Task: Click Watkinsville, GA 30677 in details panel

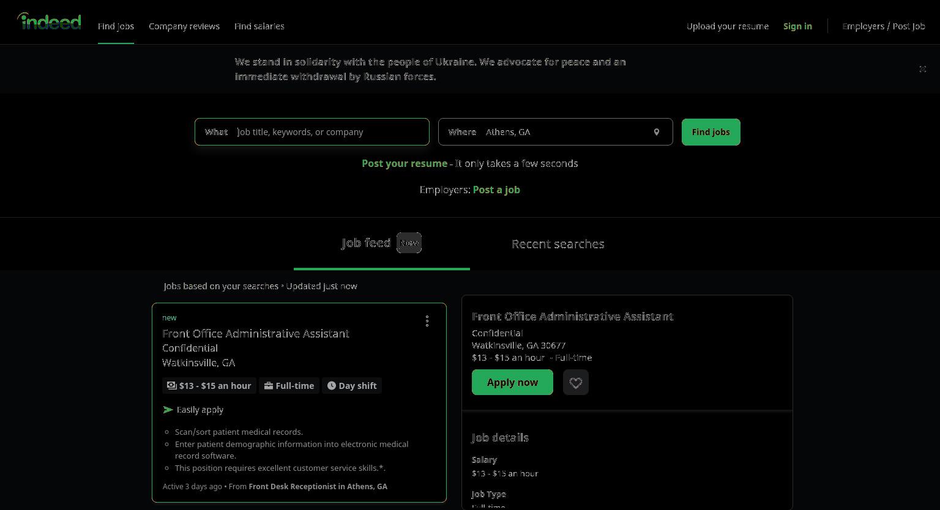Action: tap(519, 346)
